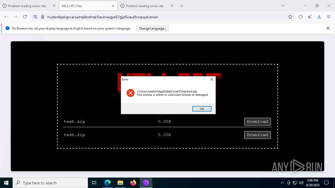Open the security level shield icon
This screenshot has height=188, width=335.
click(300, 17)
